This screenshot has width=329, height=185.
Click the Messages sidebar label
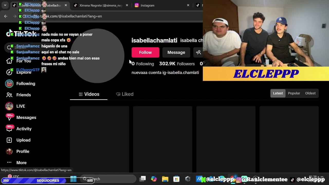click(26, 117)
